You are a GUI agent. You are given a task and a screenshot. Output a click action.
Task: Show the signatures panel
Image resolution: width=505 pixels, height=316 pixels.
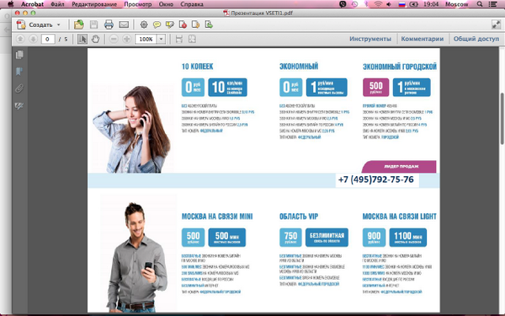coord(19,105)
